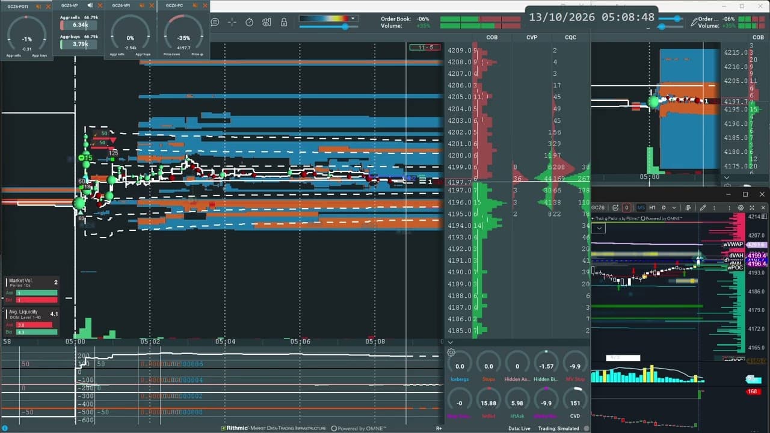The height and width of the screenshot is (433, 770).
Task: Toggle the padlock lock icon
Action: tap(284, 22)
